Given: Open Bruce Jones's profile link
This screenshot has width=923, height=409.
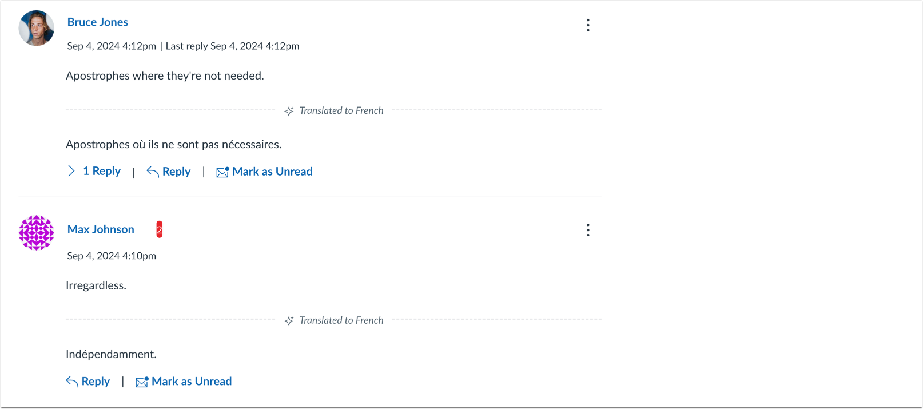Looking at the screenshot, I should [x=98, y=22].
